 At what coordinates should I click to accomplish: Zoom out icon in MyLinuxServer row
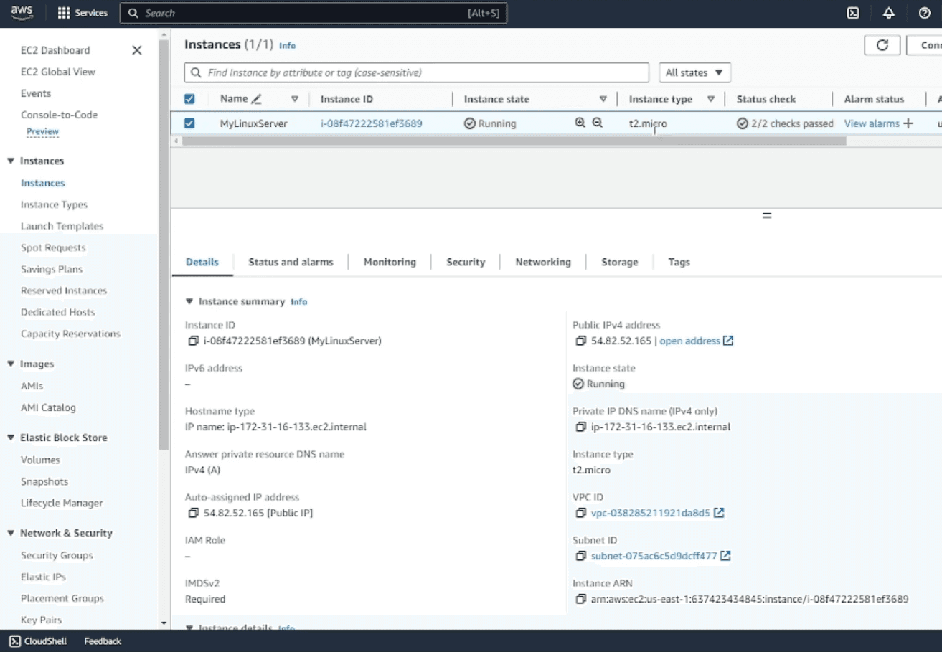coord(598,123)
